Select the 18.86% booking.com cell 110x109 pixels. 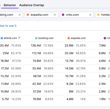pyautogui.click(x=48, y=68)
